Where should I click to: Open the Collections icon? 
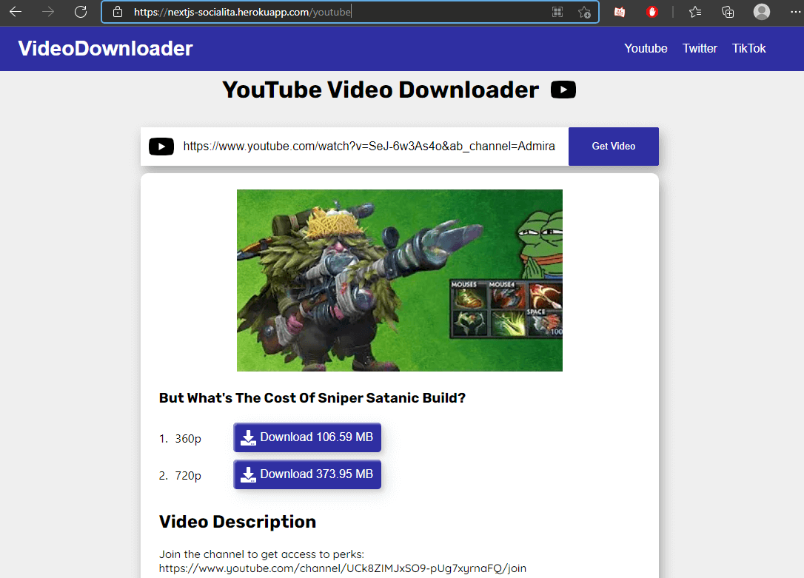click(727, 12)
